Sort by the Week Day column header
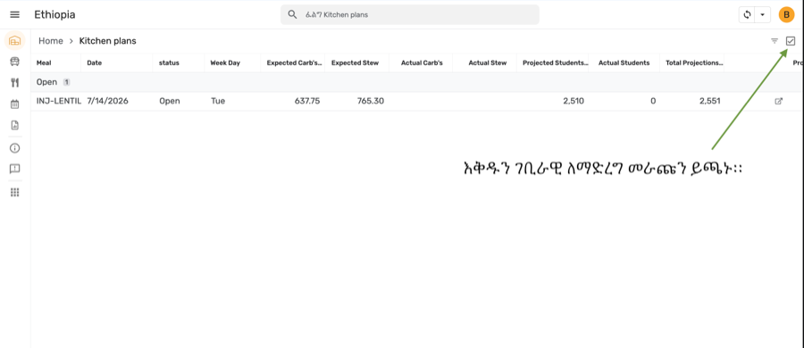Image resolution: width=804 pixels, height=348 pixels. [225, 63]
